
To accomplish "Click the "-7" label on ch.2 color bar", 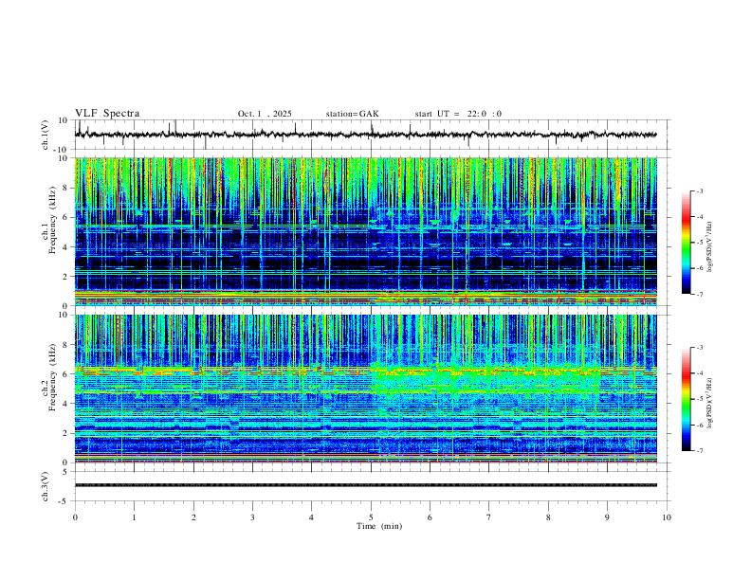I will (x=700, y=451).
